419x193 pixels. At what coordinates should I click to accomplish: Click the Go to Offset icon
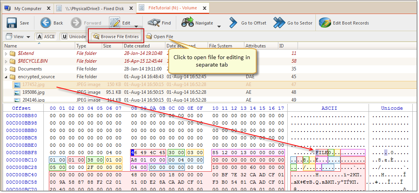tap(233, 23)
